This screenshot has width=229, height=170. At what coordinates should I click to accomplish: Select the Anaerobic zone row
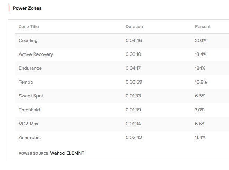click(30, 138)
